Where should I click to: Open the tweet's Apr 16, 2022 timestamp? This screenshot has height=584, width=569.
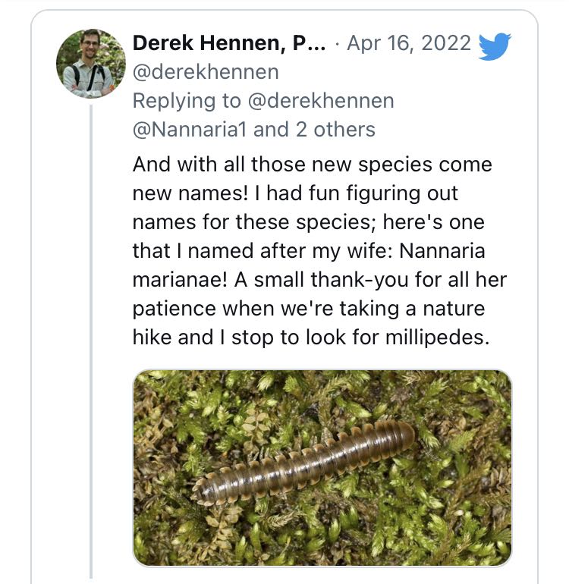409,43
